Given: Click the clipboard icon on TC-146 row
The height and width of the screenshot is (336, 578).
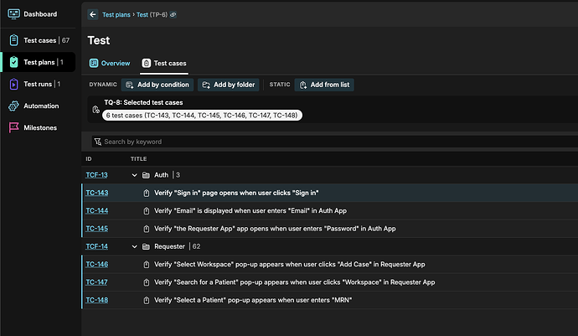Looking at the screenshot, I should (147, 265).
